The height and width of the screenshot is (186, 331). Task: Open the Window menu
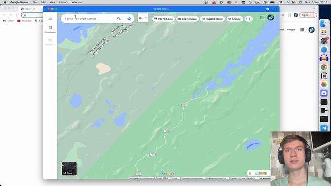coord(77,2)
